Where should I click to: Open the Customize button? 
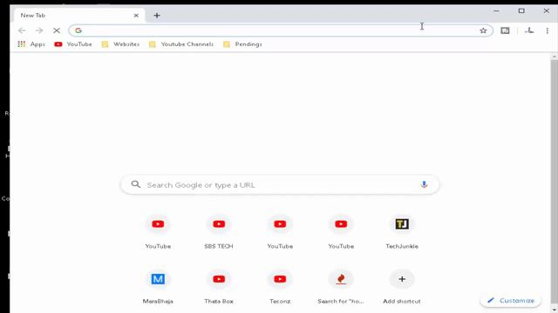point(511,301)
